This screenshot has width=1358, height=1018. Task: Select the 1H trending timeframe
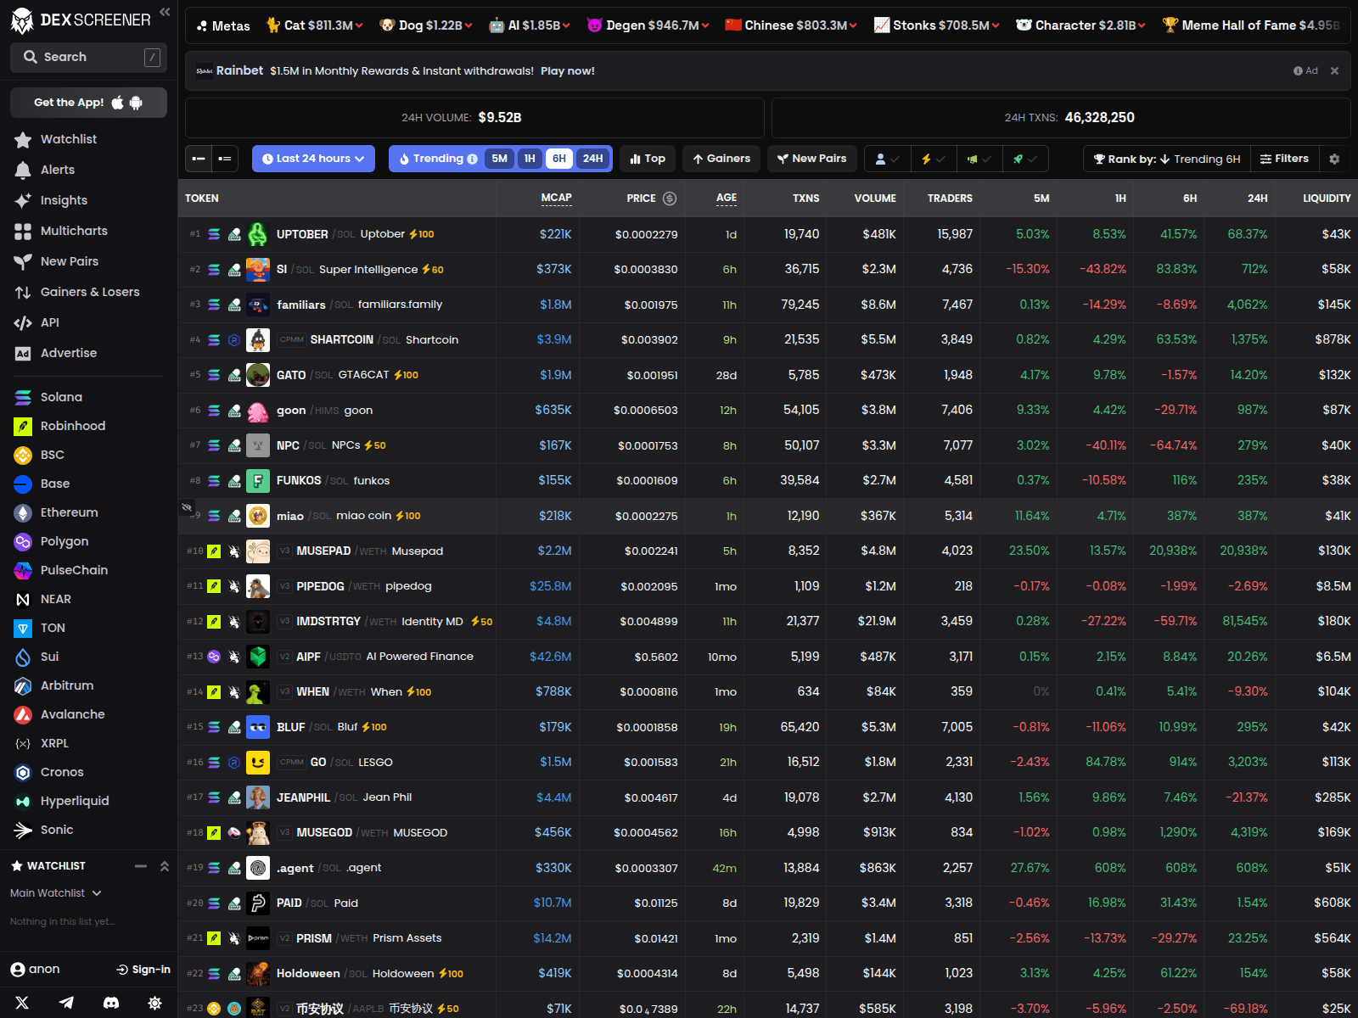pos(530,159)
